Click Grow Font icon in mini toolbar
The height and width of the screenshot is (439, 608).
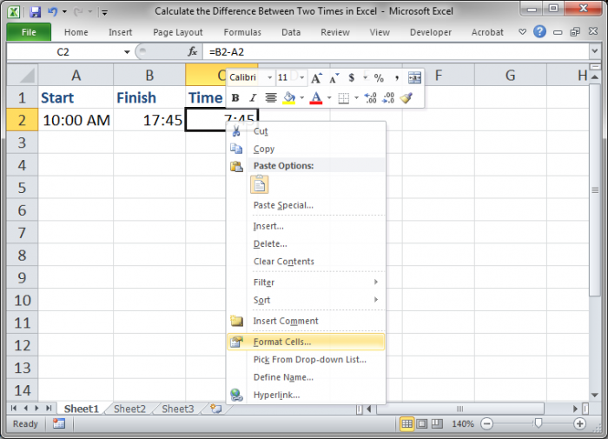(x=316, y=78)
